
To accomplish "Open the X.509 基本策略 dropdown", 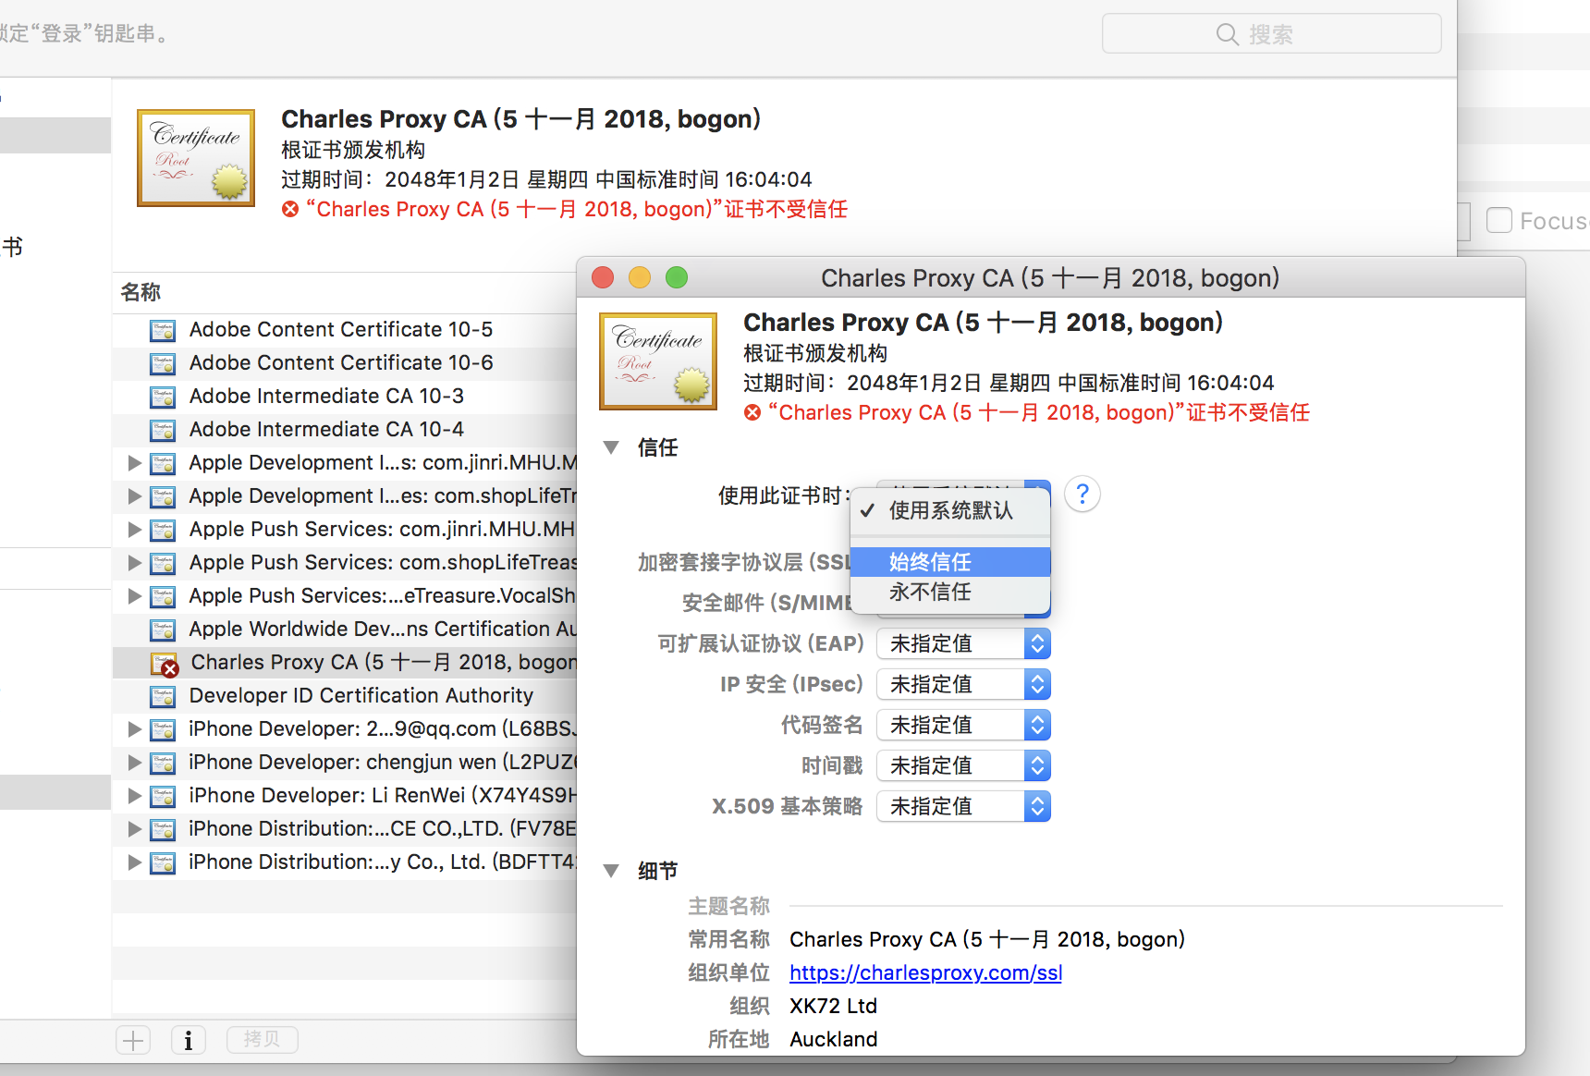I will pos(963,806).
